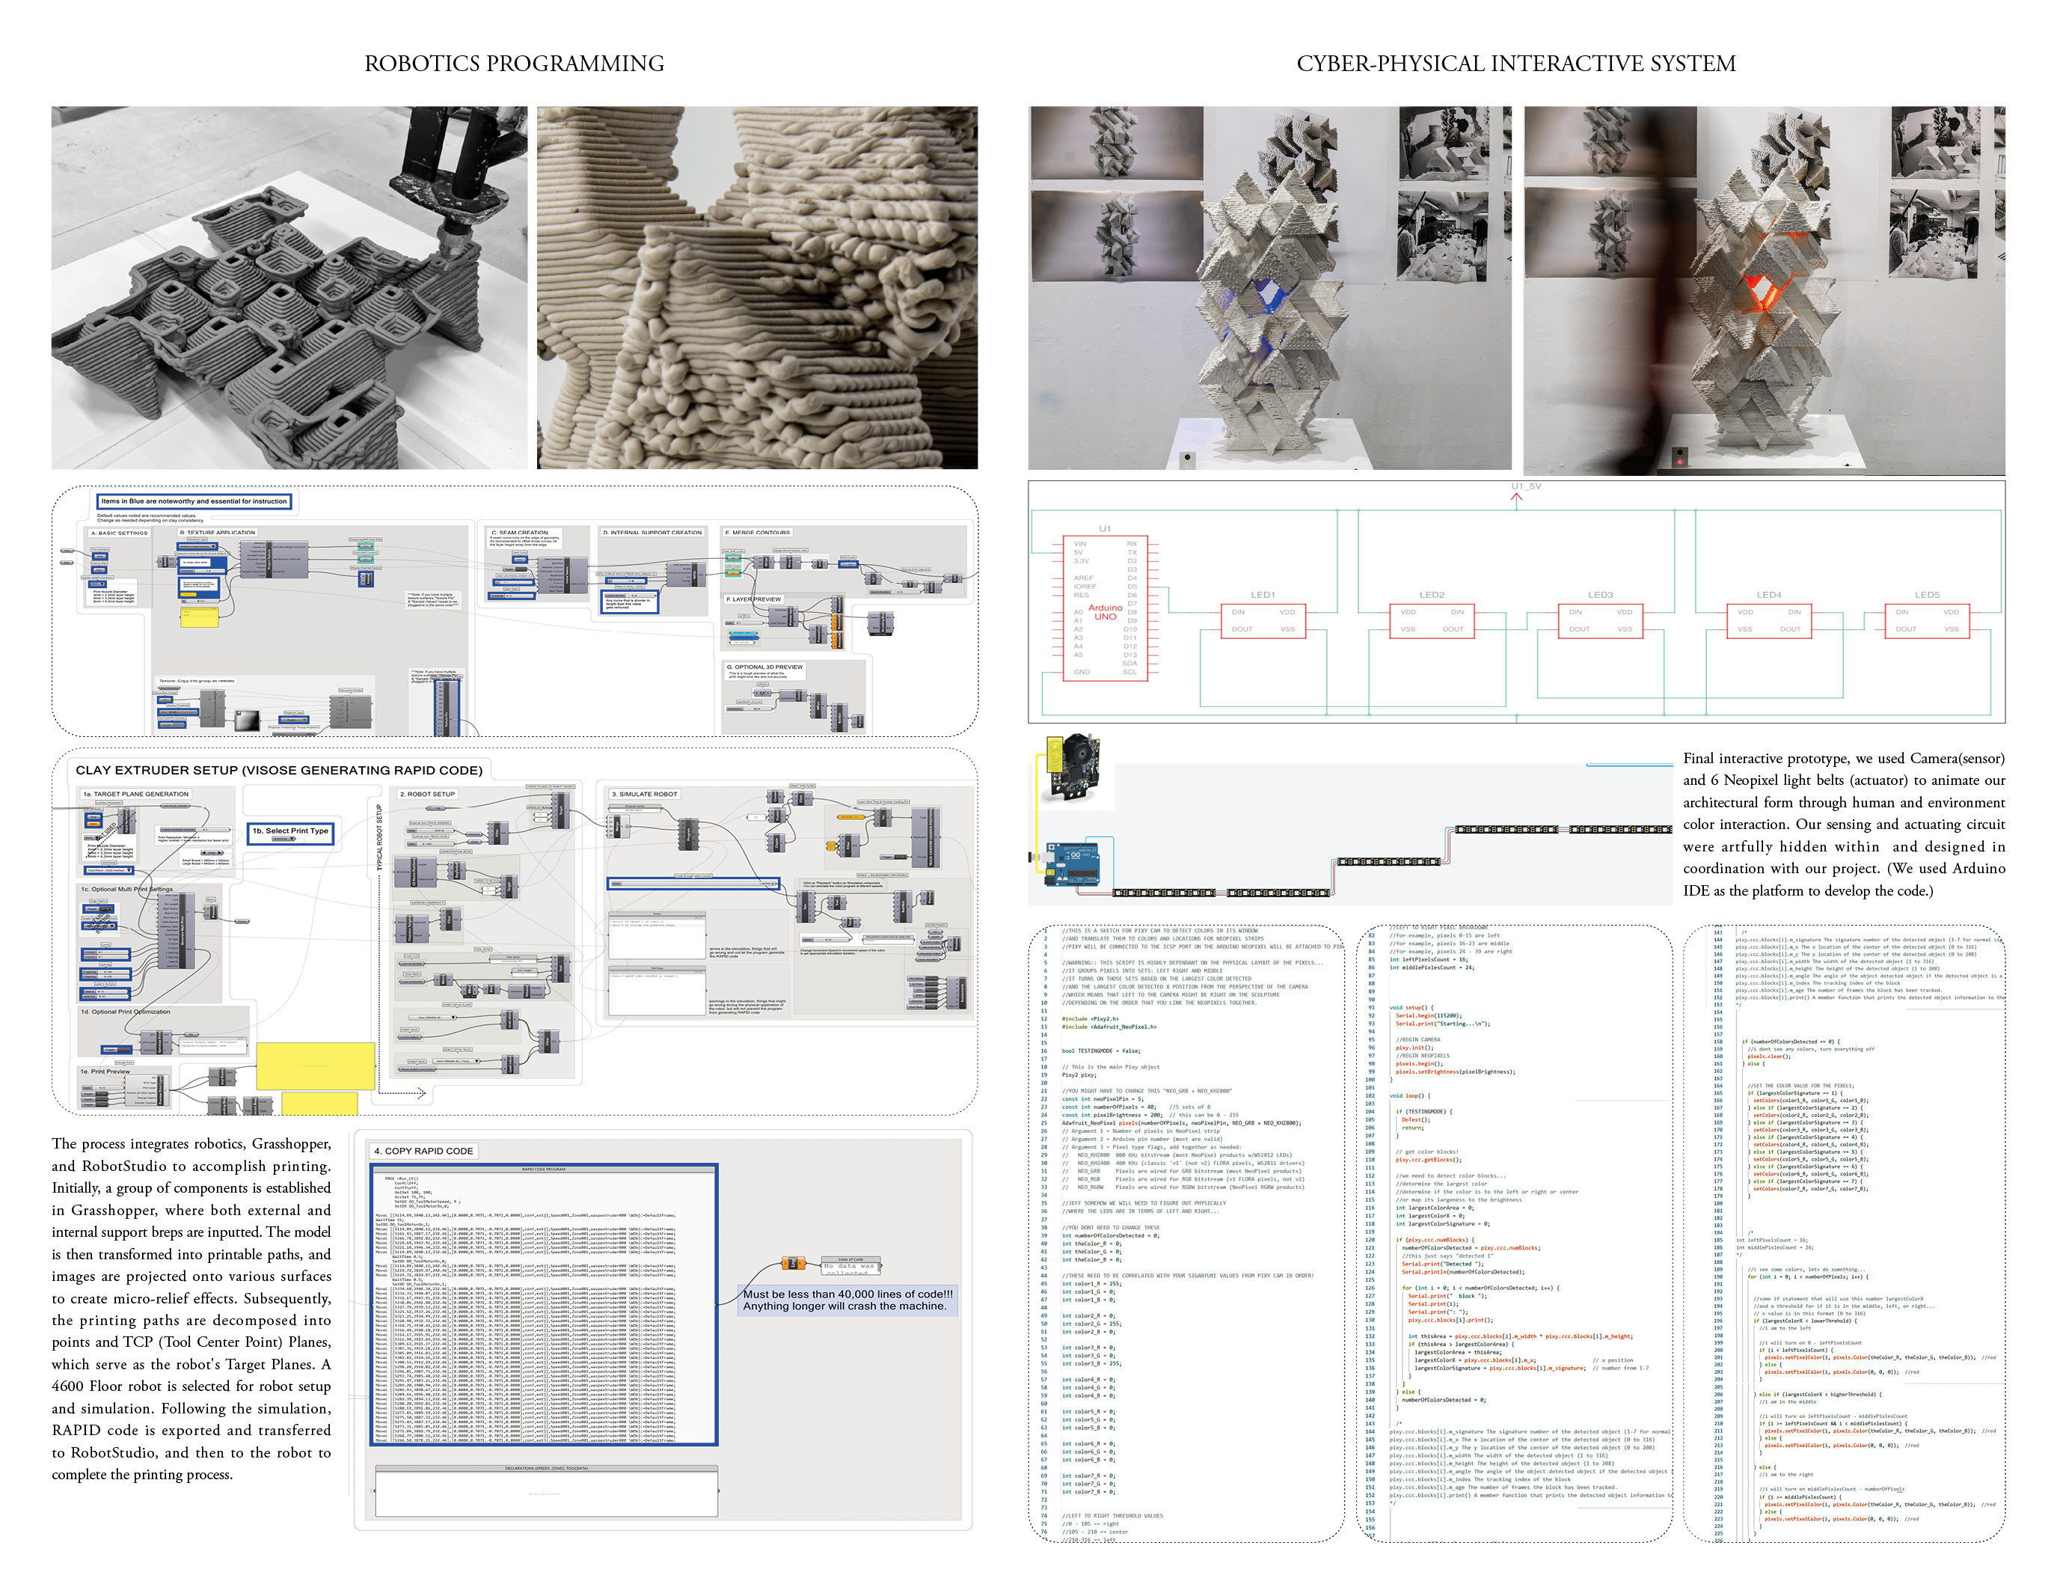This screenshot has width=2057, height=1590.
Task: Click the large yellow panel near Print Optimization
Action: click(316, 1065)
